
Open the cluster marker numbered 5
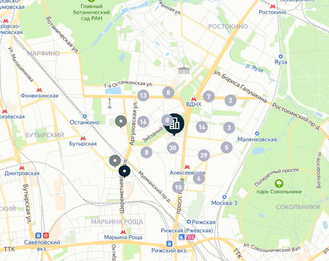[x=226, y=147]
